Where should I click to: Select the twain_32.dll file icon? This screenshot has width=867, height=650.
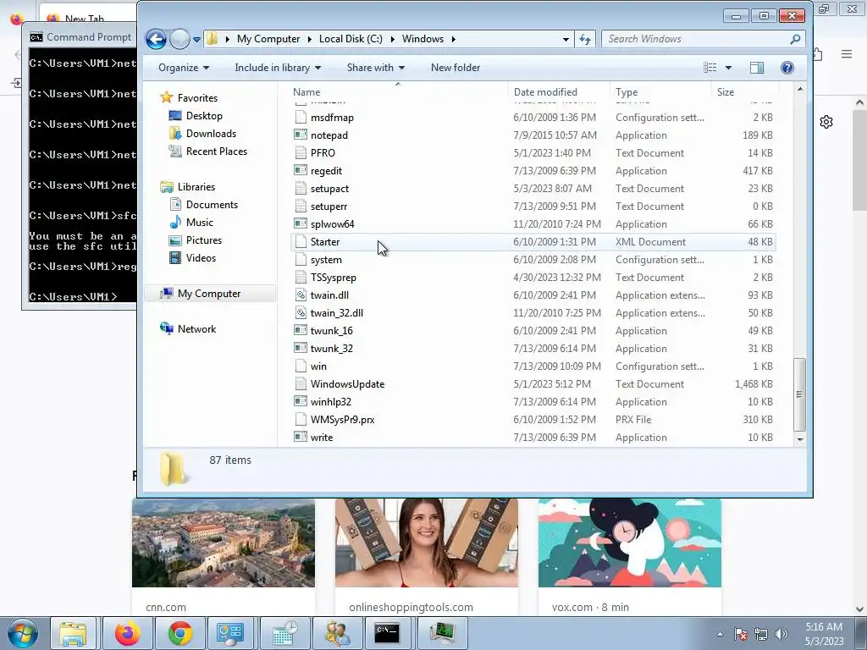click(x=301, y=313)
